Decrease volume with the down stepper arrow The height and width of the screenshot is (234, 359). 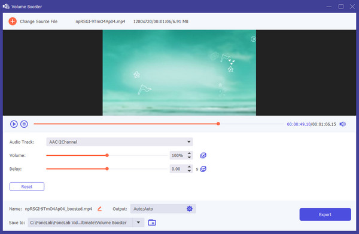189,158
